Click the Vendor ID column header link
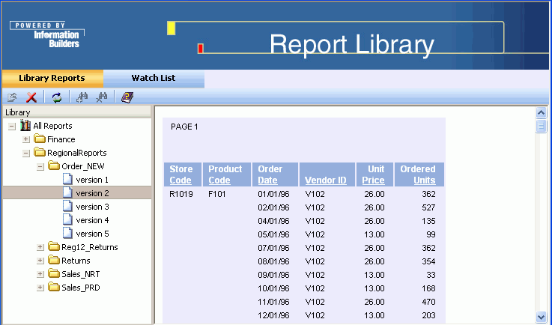Image resolution: width=552 pixels, height=325 pixels. [x=326, y=180]
